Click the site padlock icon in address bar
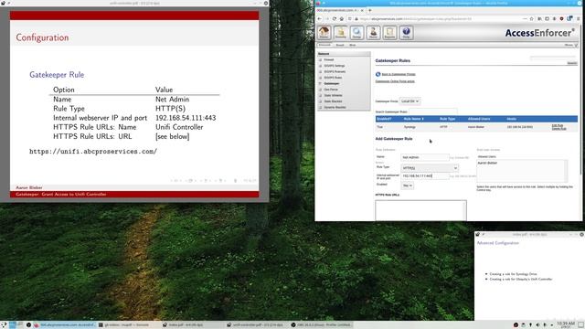585x329 pixels. click(356, 18)
